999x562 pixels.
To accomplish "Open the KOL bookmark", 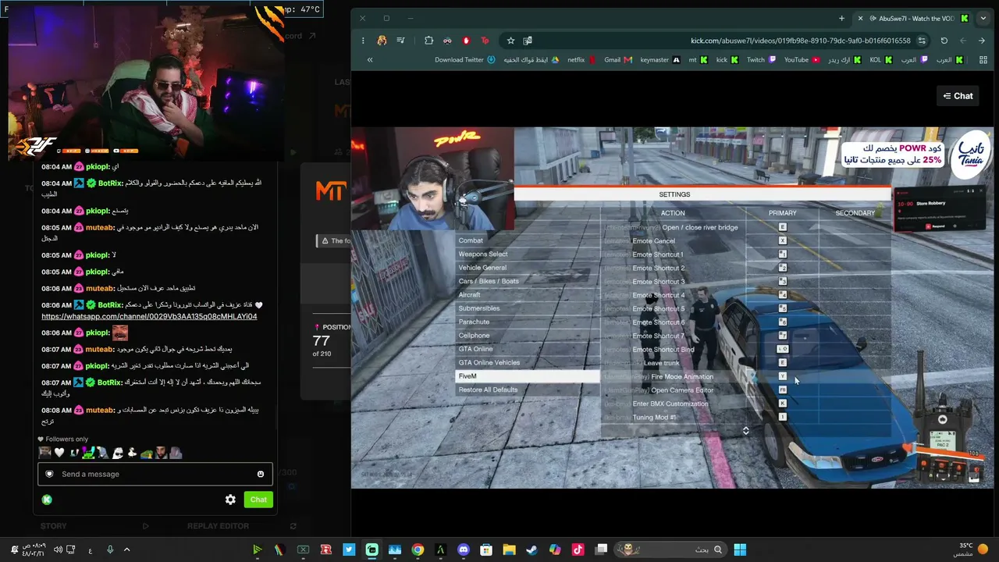I will (x=881, y=59).
